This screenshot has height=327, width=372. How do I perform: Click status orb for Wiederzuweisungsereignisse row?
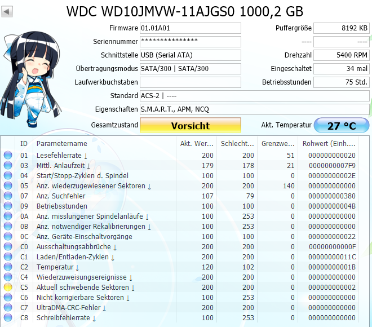point(8,277)
